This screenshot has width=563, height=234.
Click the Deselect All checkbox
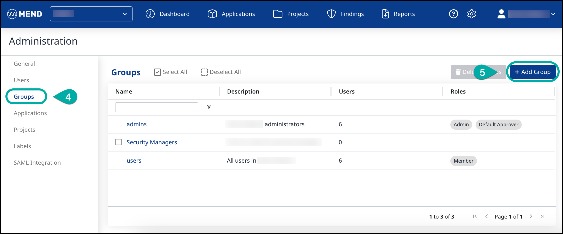coord(204,72)
